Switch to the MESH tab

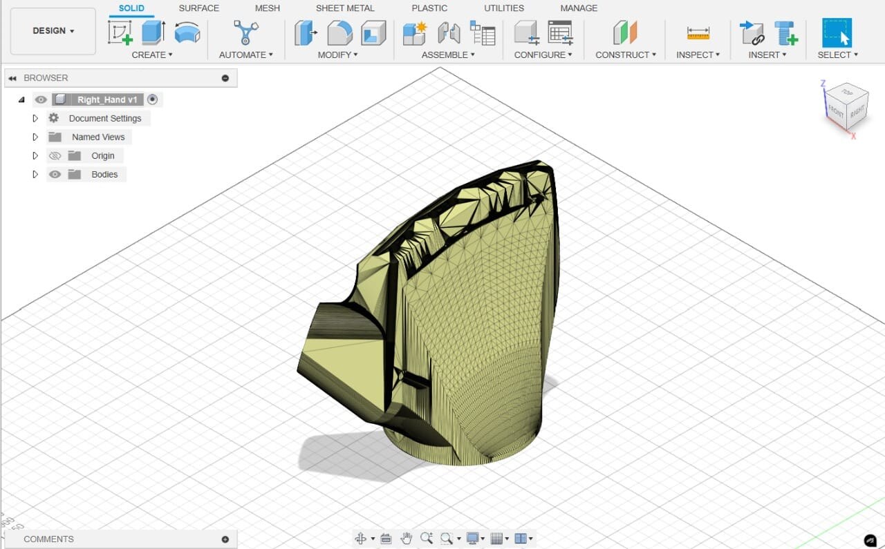tap(268, 8)
